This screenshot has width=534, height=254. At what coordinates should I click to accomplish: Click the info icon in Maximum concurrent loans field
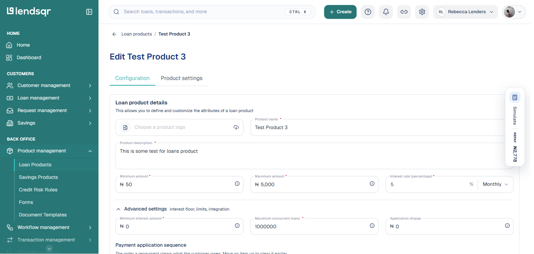(x=372, y=226)
